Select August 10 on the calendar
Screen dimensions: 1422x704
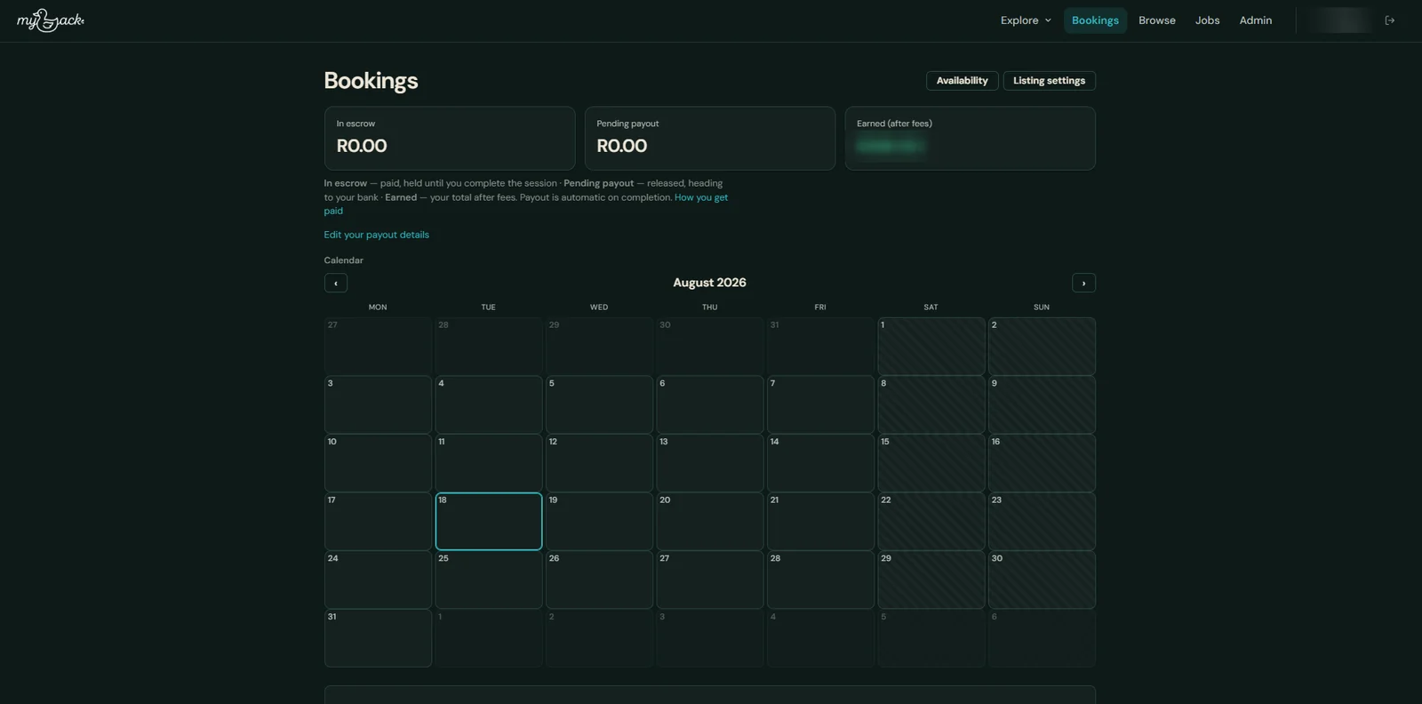coord(378,463)
